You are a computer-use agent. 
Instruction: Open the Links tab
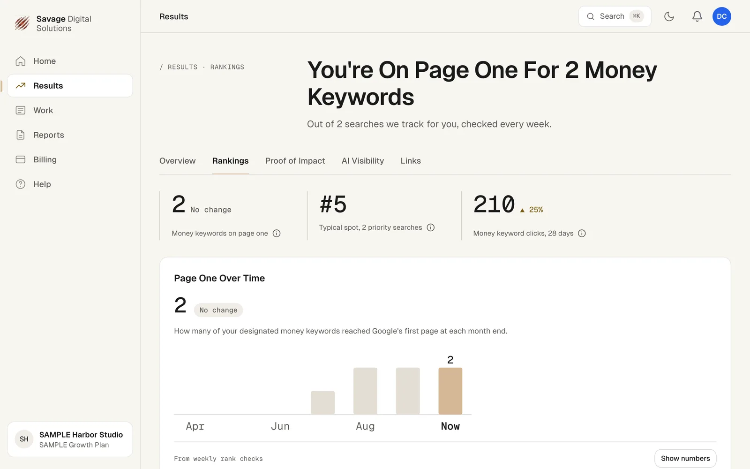pyautogui.click(x=411, y=161)
